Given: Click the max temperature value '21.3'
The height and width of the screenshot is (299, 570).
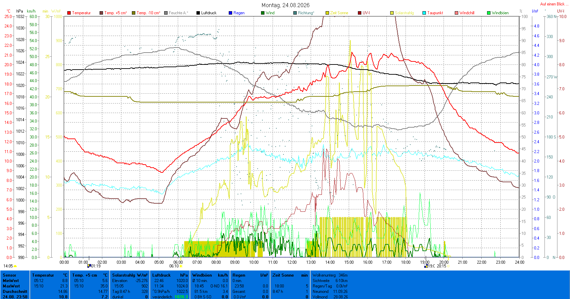Looking at the screenshot, I should pos(64,286).
